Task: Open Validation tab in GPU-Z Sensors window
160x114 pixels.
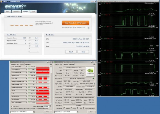Action: pos(28,64)
